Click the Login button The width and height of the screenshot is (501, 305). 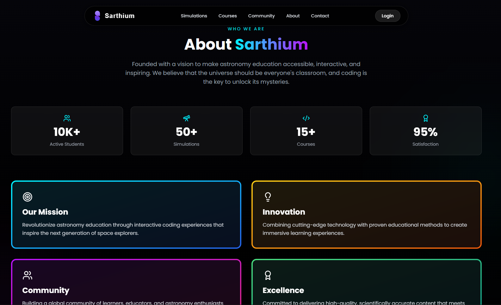click(x=388, y=16)
